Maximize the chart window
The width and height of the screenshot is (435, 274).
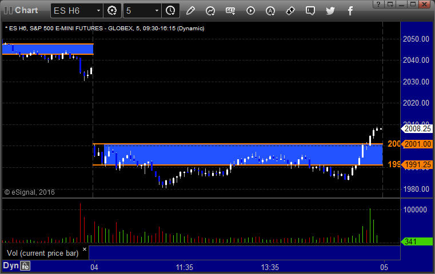[x=413, y=4]
